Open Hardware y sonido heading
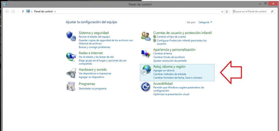279x131 pixels. [93, 69]
